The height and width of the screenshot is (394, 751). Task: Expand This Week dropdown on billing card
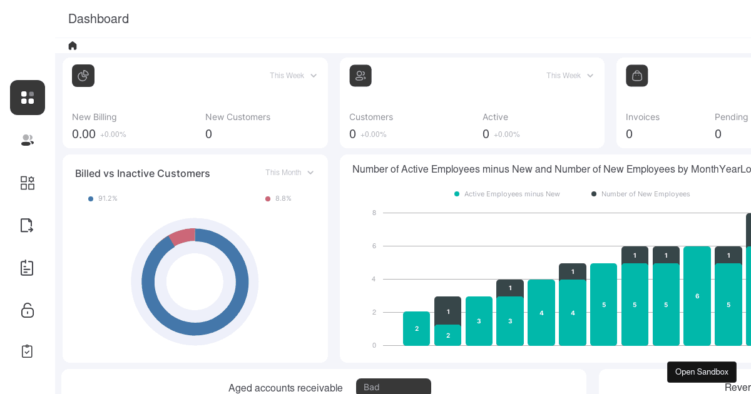click(x=293, y=76)
